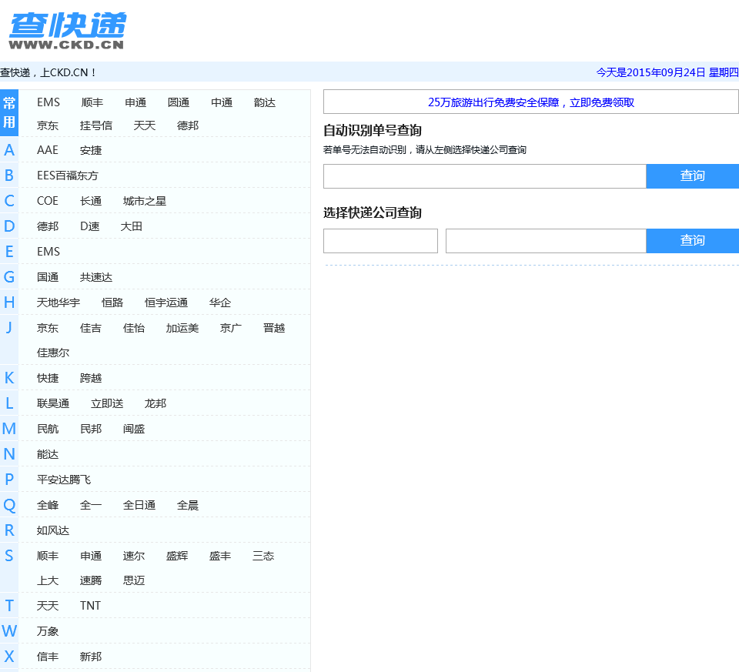Screen dimensions: 739x672
Task: Select 佳吉 courier
Action: [x=91, y=328]
